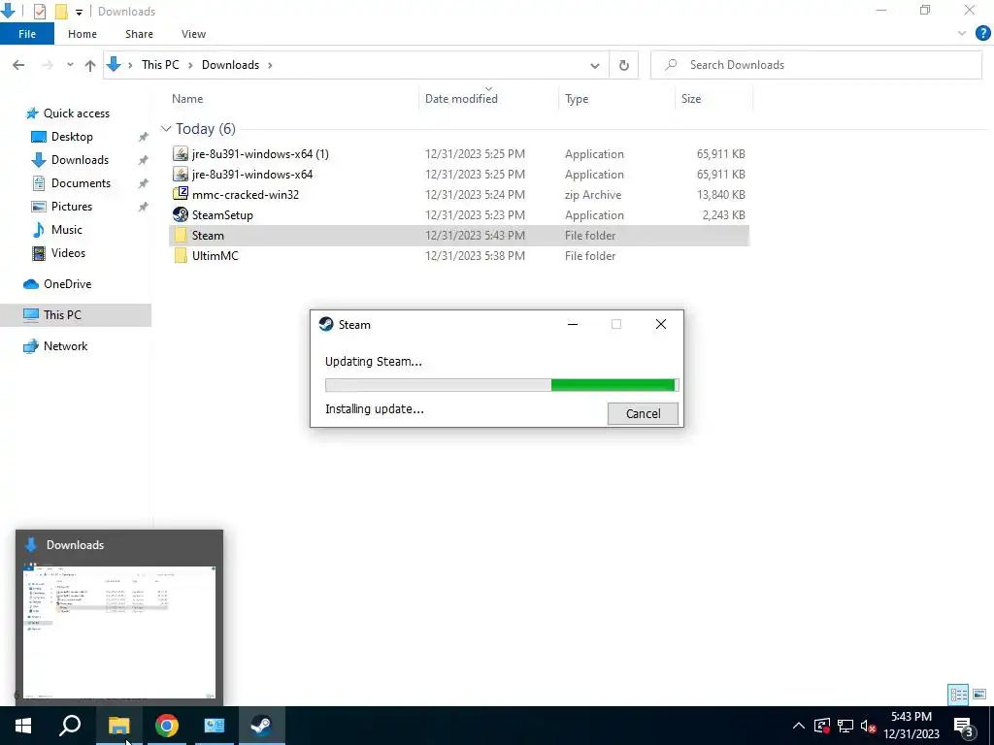Open the Share ribbon tab
994x745 pixels.
[x=139, y=34]
